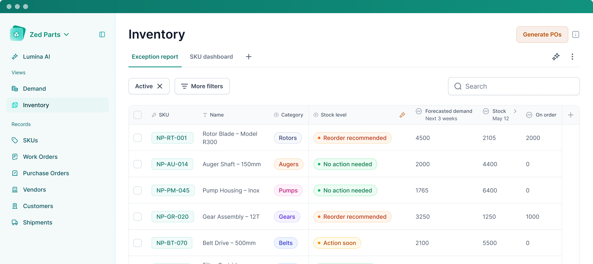The image size is (593, 264).
Task: Open Lumina AI from the sidebar
Action: pyautogui.click(x=36, y=57)
